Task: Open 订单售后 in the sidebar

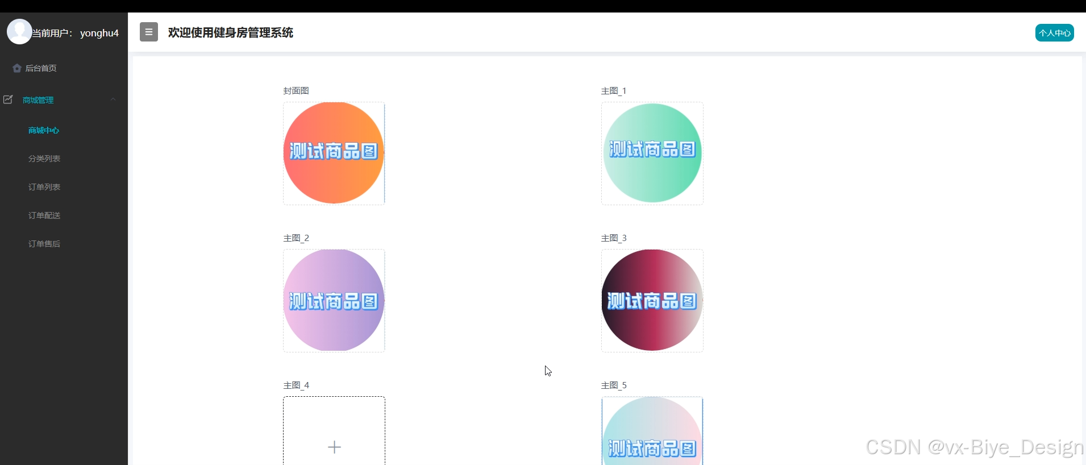Action: point(44,244)
